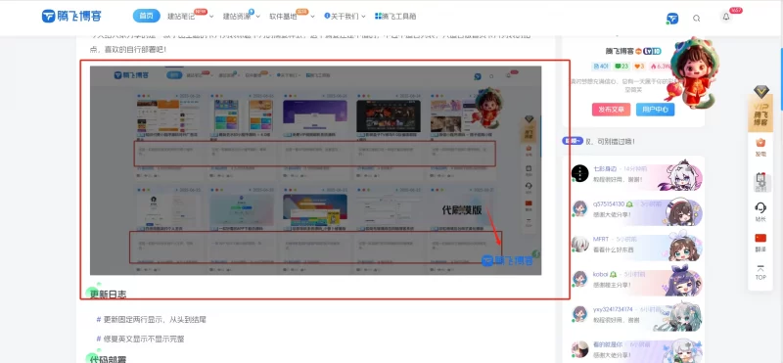Open the user avatar icon in the header

coord(672,19)
